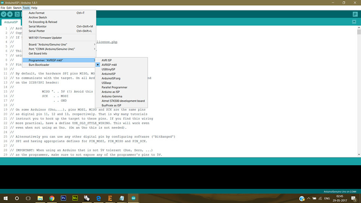Choose Archive Sketch menu entry
The height and width of the screenshot is (203, 361).
pyautogui.click(x=59, y=18)
